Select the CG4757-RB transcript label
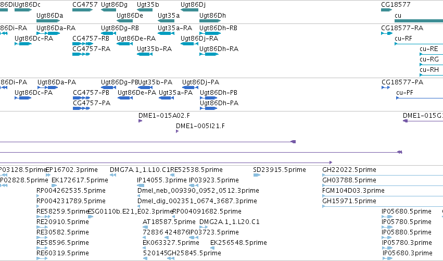 (x=91, y=38)
